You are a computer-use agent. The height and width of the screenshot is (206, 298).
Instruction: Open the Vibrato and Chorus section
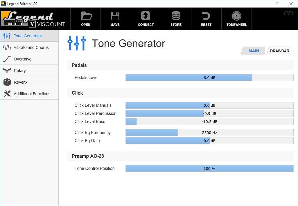29,47
